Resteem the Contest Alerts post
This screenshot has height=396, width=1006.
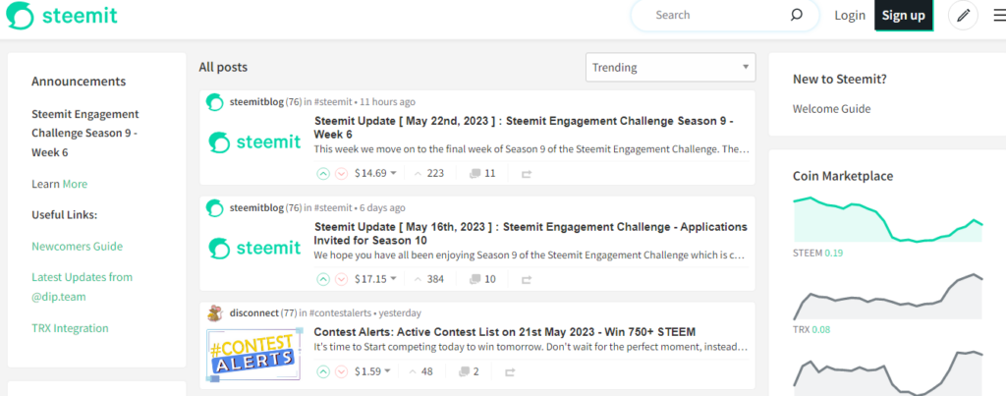[x=510, y=371]
